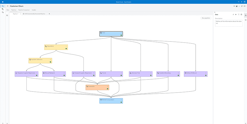247x124 pixels.
Task: Select the top Projects icon in the left rail
Action: click(x=3, y=6)
